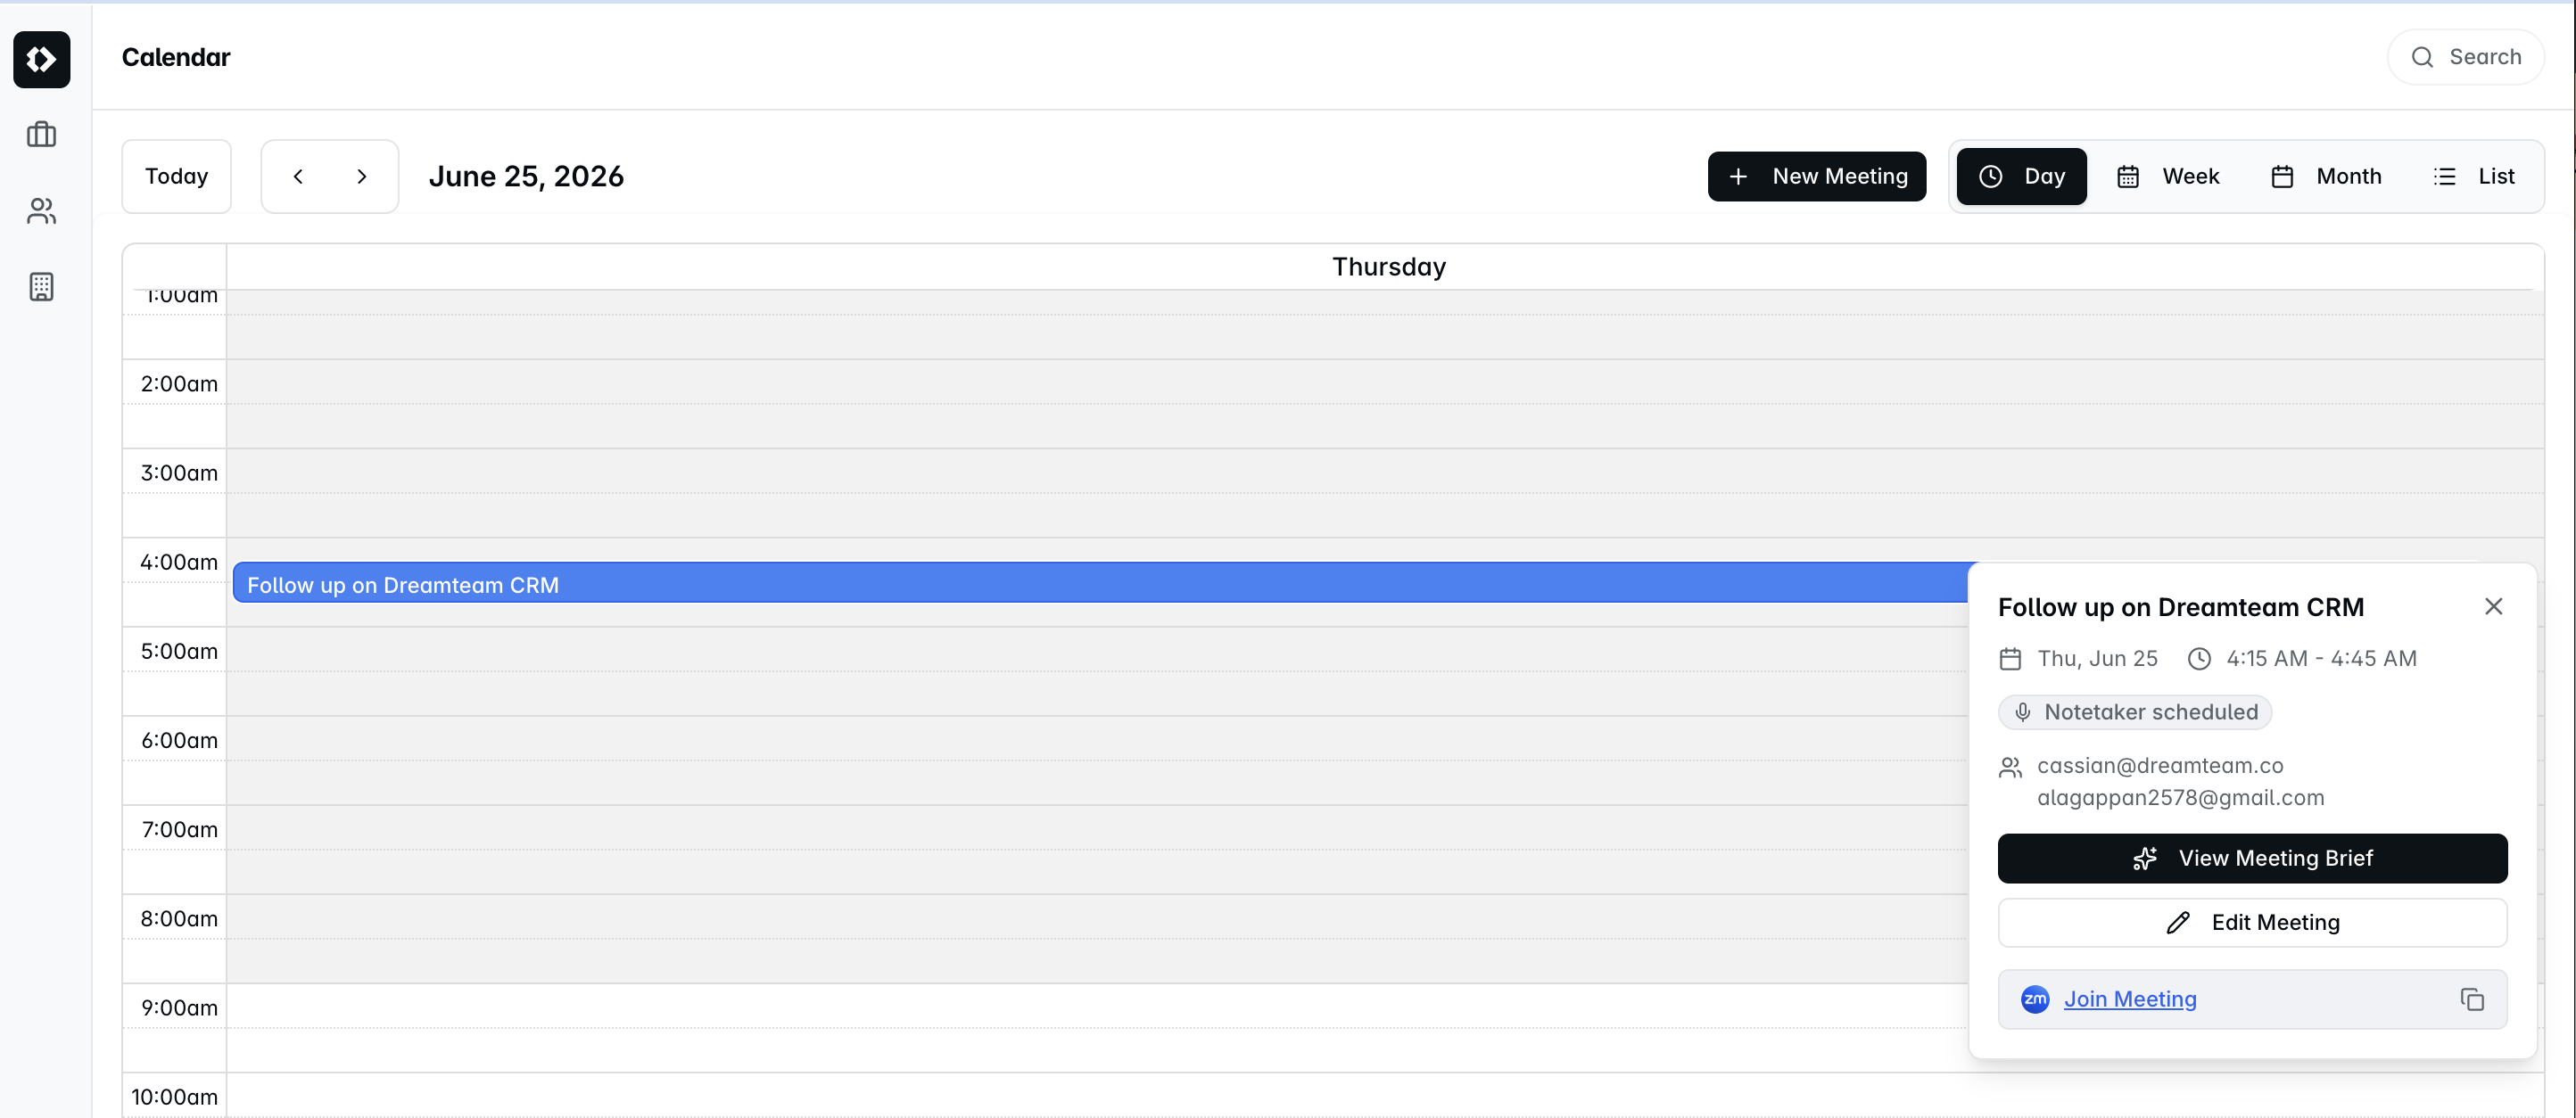Click the 6:00am time label
The image size is (2576, 1118).
pos(179,740)
